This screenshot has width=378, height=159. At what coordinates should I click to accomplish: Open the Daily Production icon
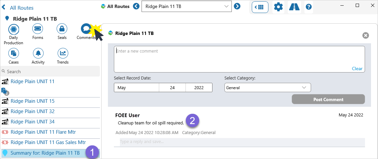pyautogui.click(x=14, y=29)
